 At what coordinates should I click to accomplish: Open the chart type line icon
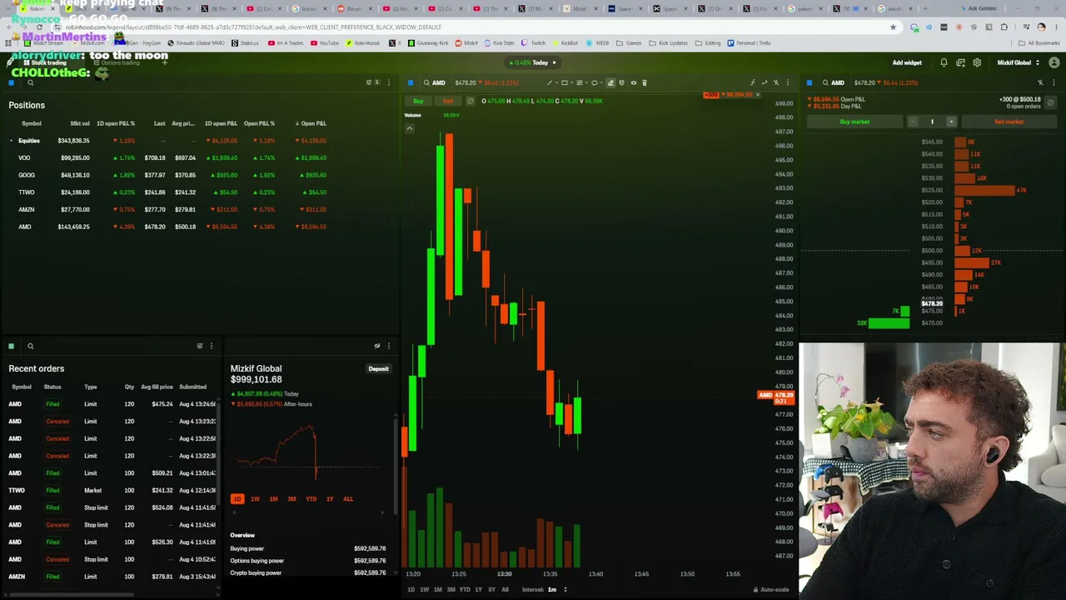(x=764, y=82)
